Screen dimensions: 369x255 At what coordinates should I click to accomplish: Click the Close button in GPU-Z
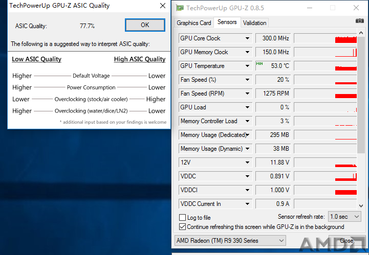[x=346, y=241]
